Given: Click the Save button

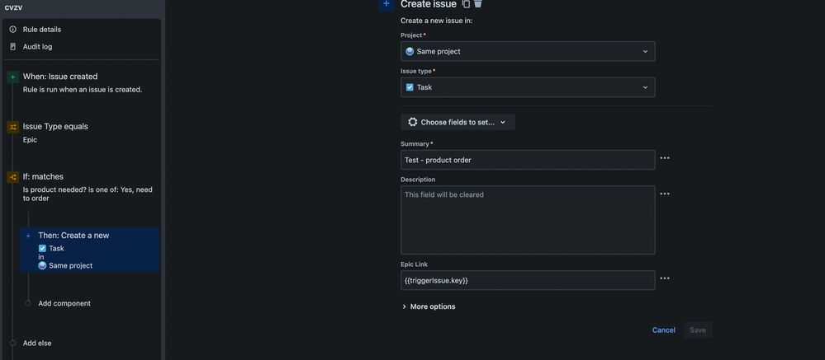Looking at the screenshot, I should (698, 330).
